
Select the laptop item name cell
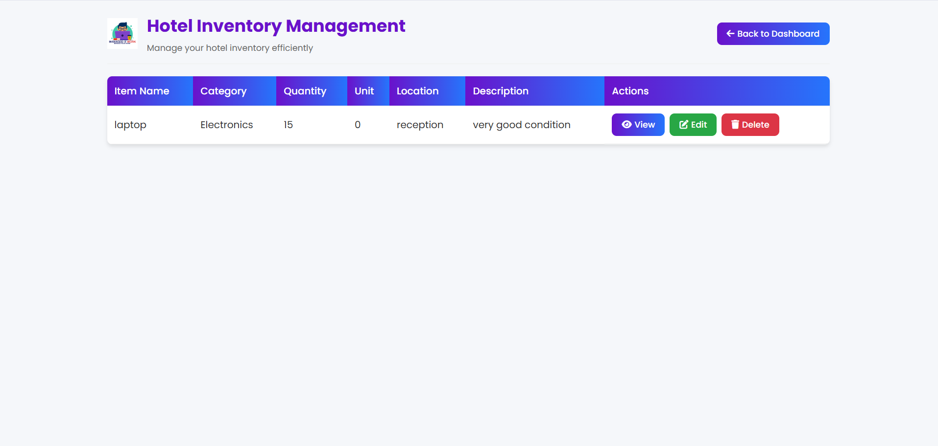[x=130, y=125]
